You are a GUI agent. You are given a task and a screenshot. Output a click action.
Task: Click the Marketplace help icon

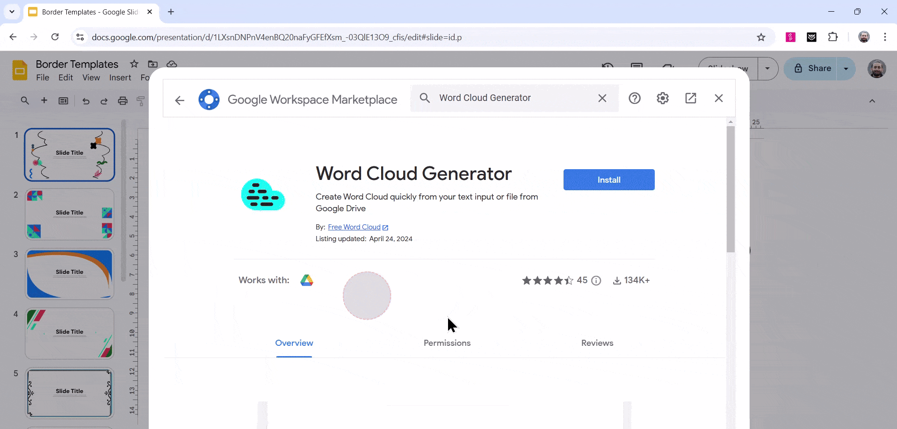coord(635,98)
